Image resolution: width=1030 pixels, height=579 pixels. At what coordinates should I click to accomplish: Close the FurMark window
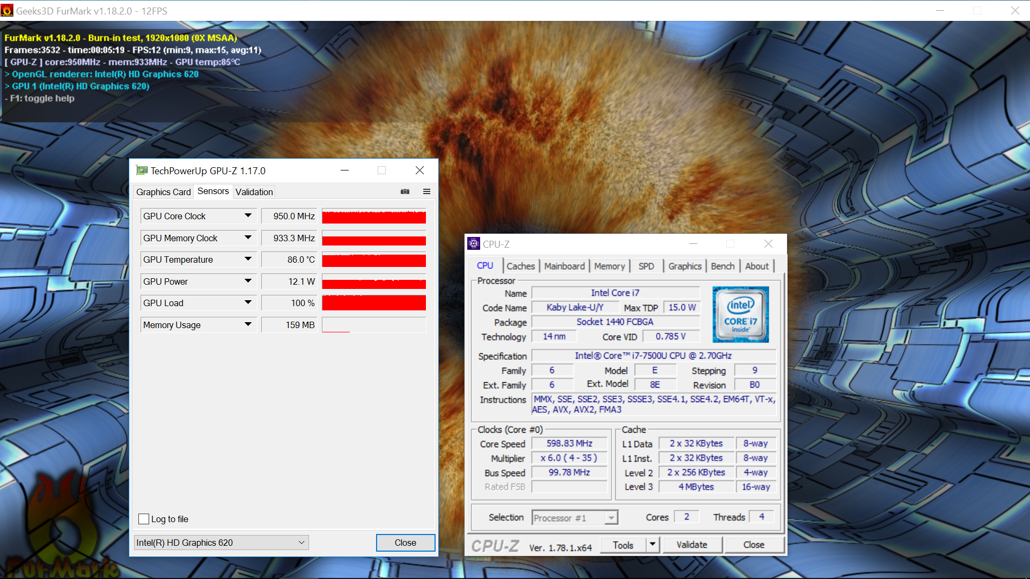tap(1015, 11)
